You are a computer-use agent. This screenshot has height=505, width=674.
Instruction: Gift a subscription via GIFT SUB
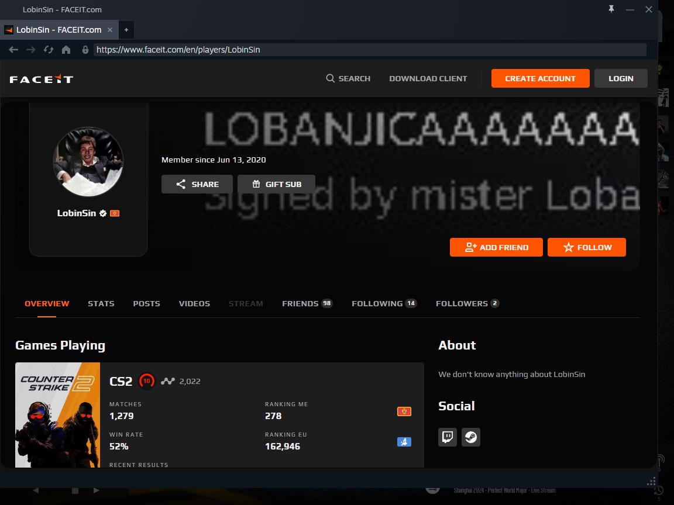(276, 184)
